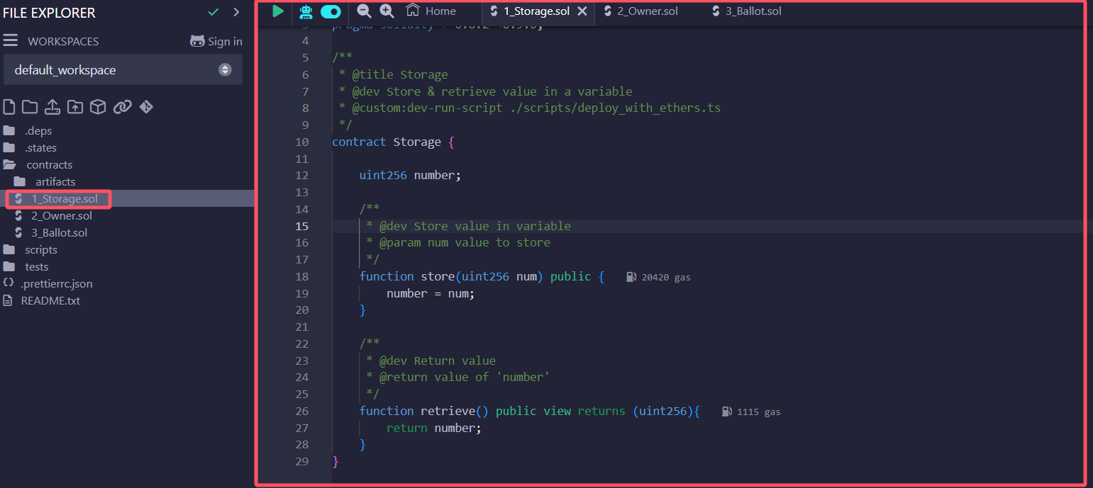The width and height of the screenshot is (1093, 488).
Task: Click the chevron arrow beside File Explorer
Action: point(236,12)
